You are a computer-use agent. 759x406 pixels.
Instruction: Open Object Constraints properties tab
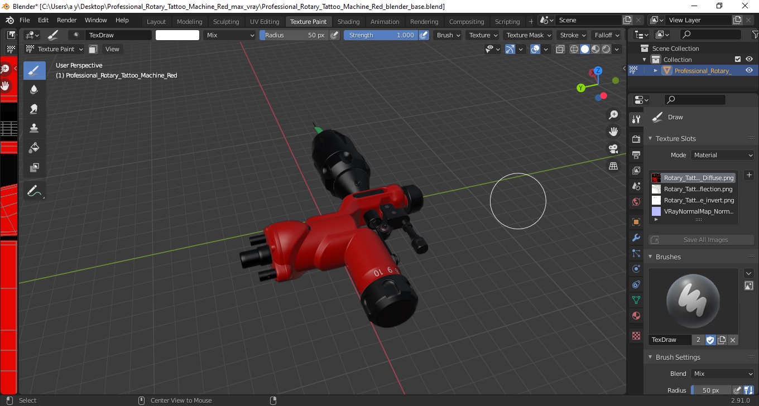[x=636, y=284]
